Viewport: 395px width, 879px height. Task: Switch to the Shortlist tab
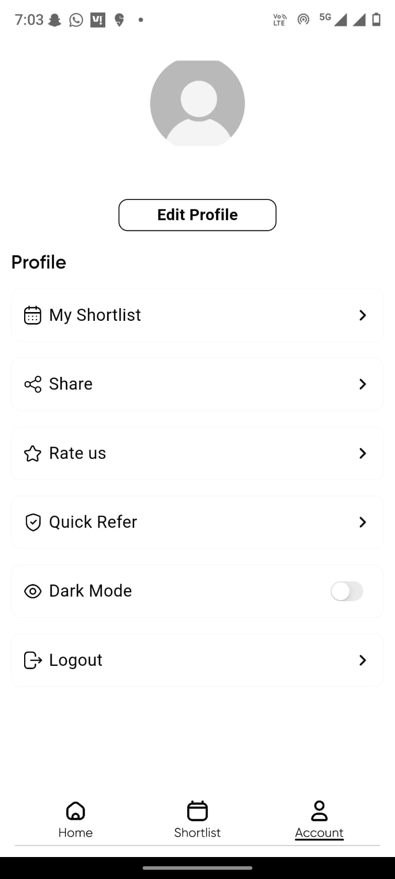tap(198, 819)
